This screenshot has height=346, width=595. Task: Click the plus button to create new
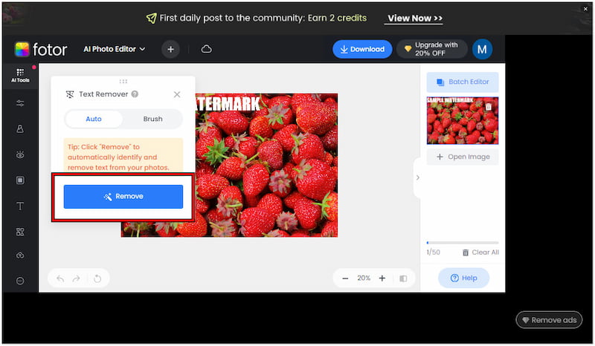tap(170, 49)
